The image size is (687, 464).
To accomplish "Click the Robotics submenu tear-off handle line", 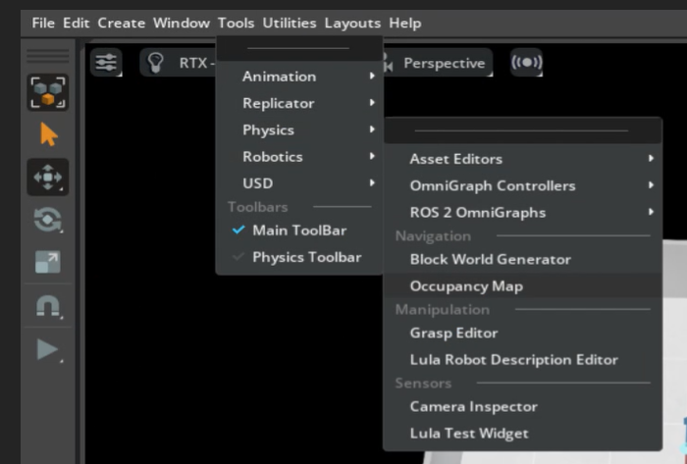I will pyautogui.click(x=521, y=130).
